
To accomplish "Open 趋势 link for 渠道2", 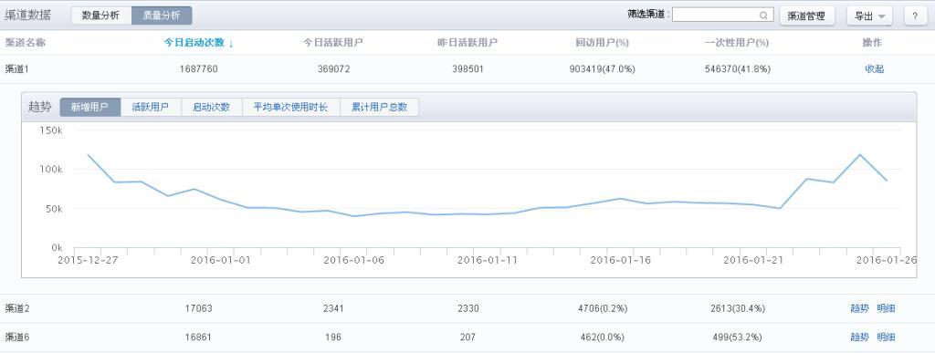I will 859,308.
